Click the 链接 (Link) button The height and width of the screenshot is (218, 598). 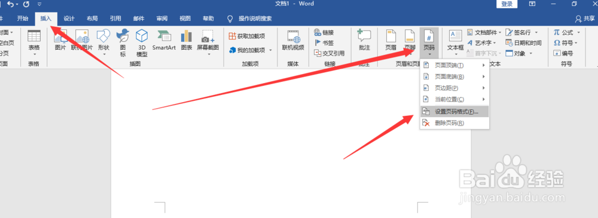pyautogui.click(x=324, y=32)
